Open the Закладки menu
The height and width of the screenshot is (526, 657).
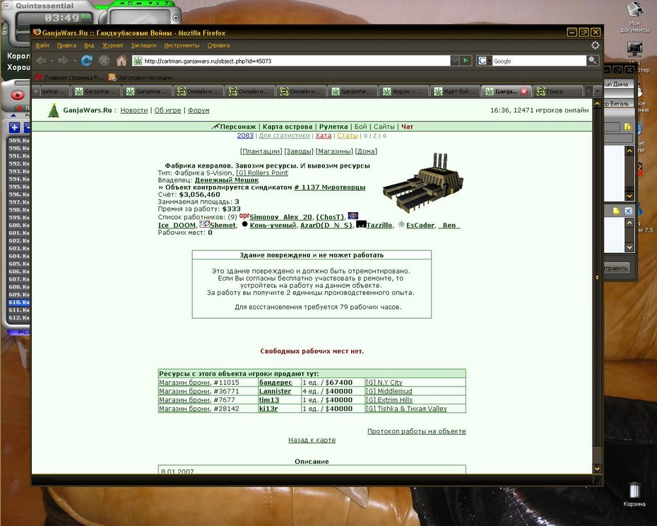(x=143, y=45)
